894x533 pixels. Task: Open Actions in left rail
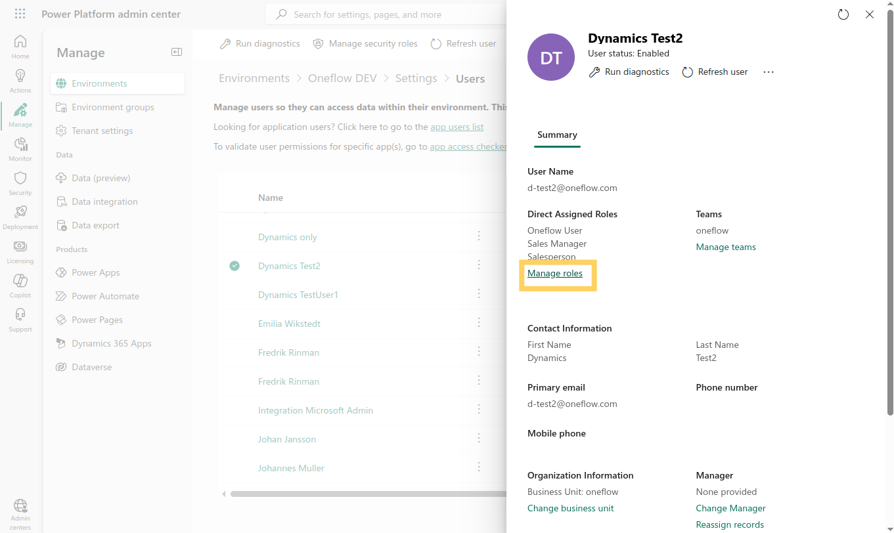[x=20, y=80]
